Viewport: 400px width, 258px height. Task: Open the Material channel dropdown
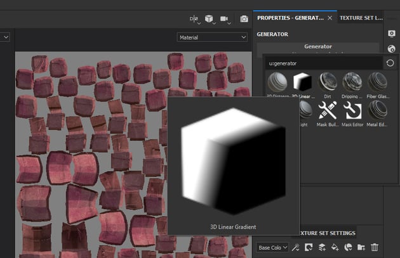(212, 37)
